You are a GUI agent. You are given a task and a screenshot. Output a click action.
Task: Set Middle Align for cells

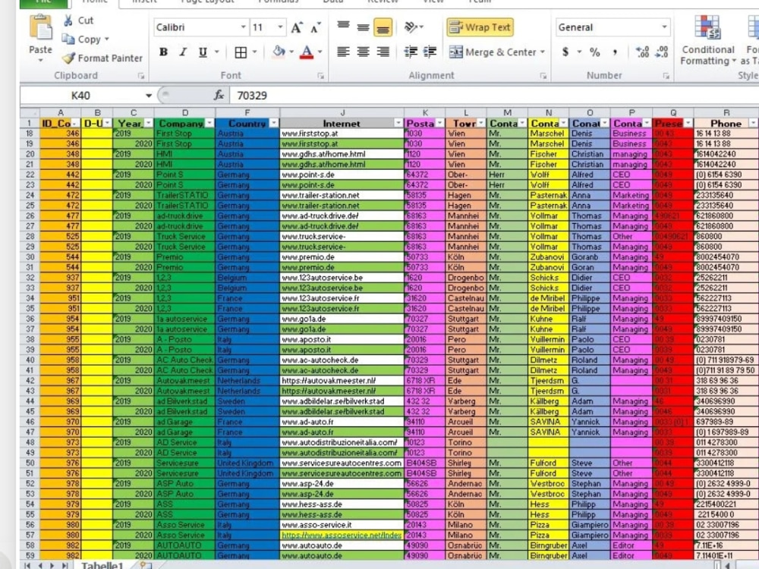pyautogui.click(x=363, y=27)
